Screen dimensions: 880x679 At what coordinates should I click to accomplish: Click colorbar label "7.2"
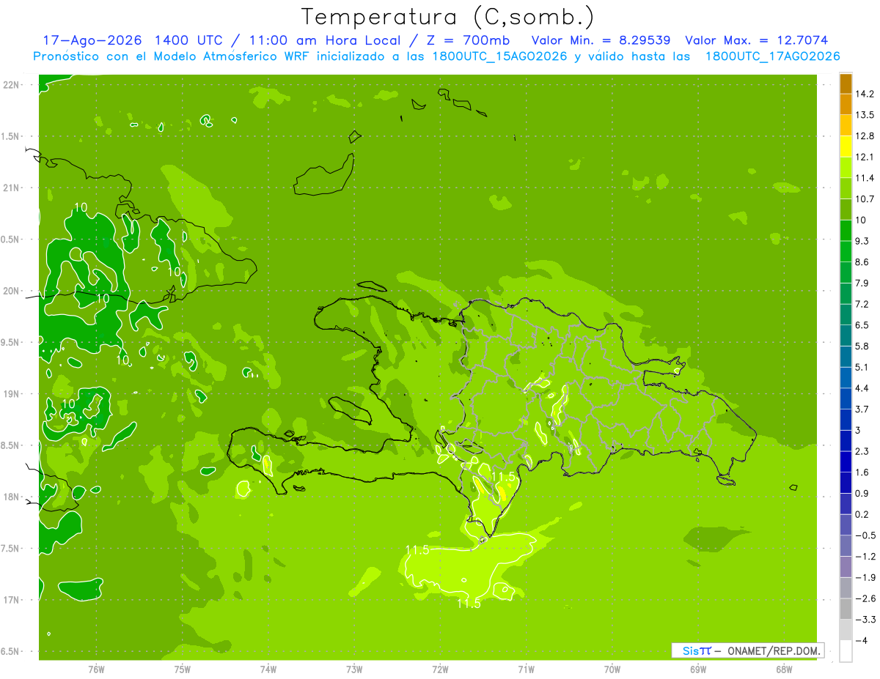pos(862,304)
